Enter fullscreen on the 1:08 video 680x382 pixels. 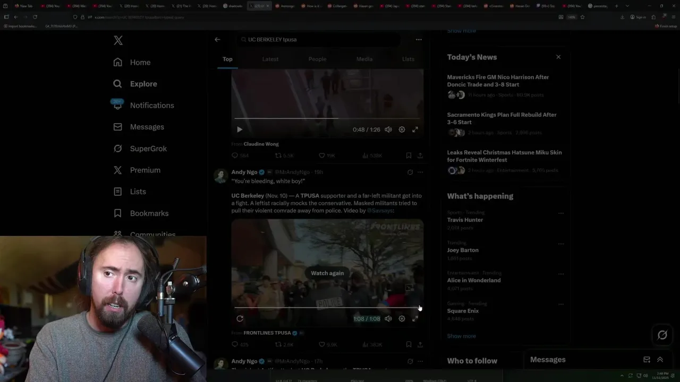(415, 319)
